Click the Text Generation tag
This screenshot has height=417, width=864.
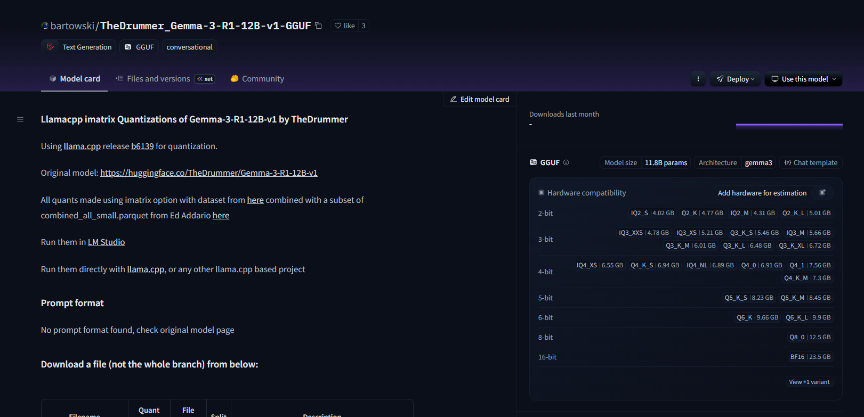coord(79,47)
